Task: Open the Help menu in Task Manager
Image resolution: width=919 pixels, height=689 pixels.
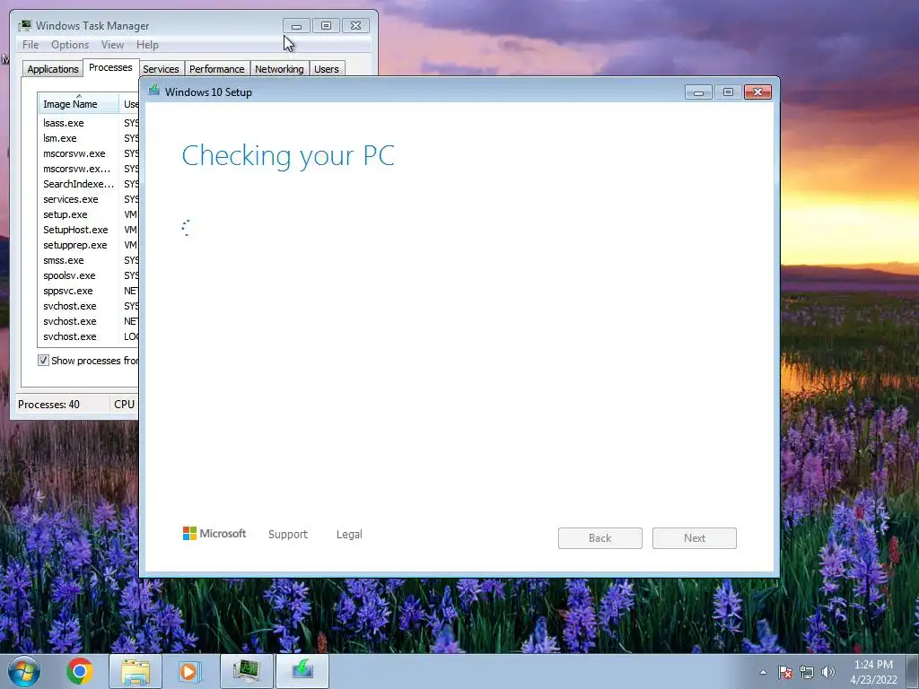Action: point(147,45)
